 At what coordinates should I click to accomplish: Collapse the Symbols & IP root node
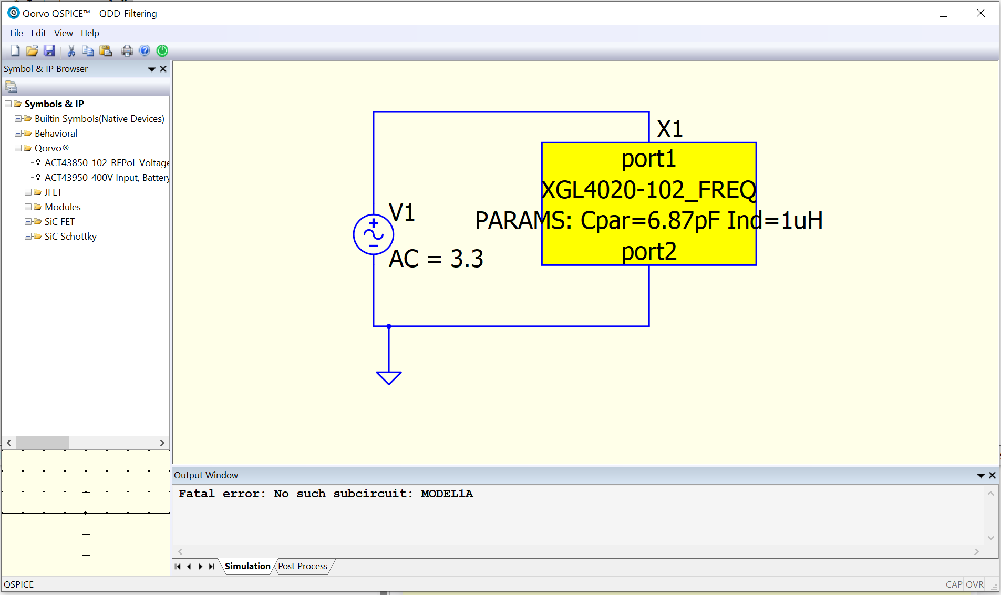[8, 104]
